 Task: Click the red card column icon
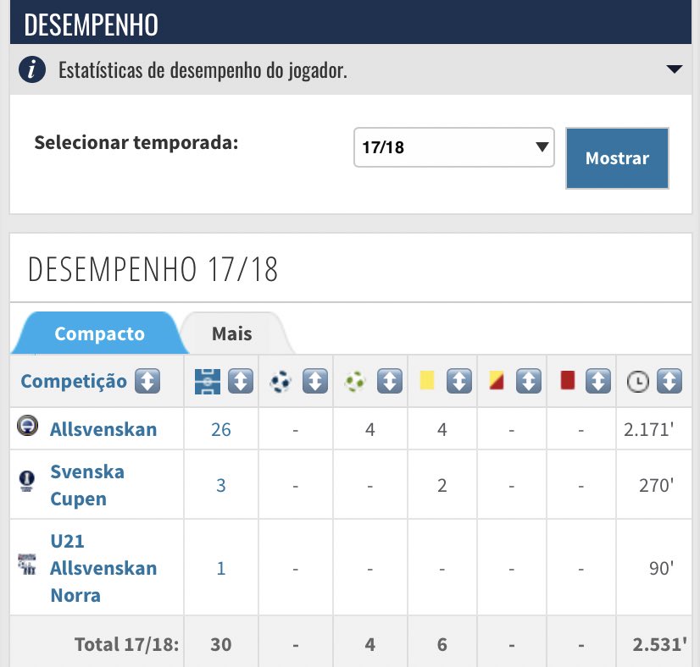[568, 382]
